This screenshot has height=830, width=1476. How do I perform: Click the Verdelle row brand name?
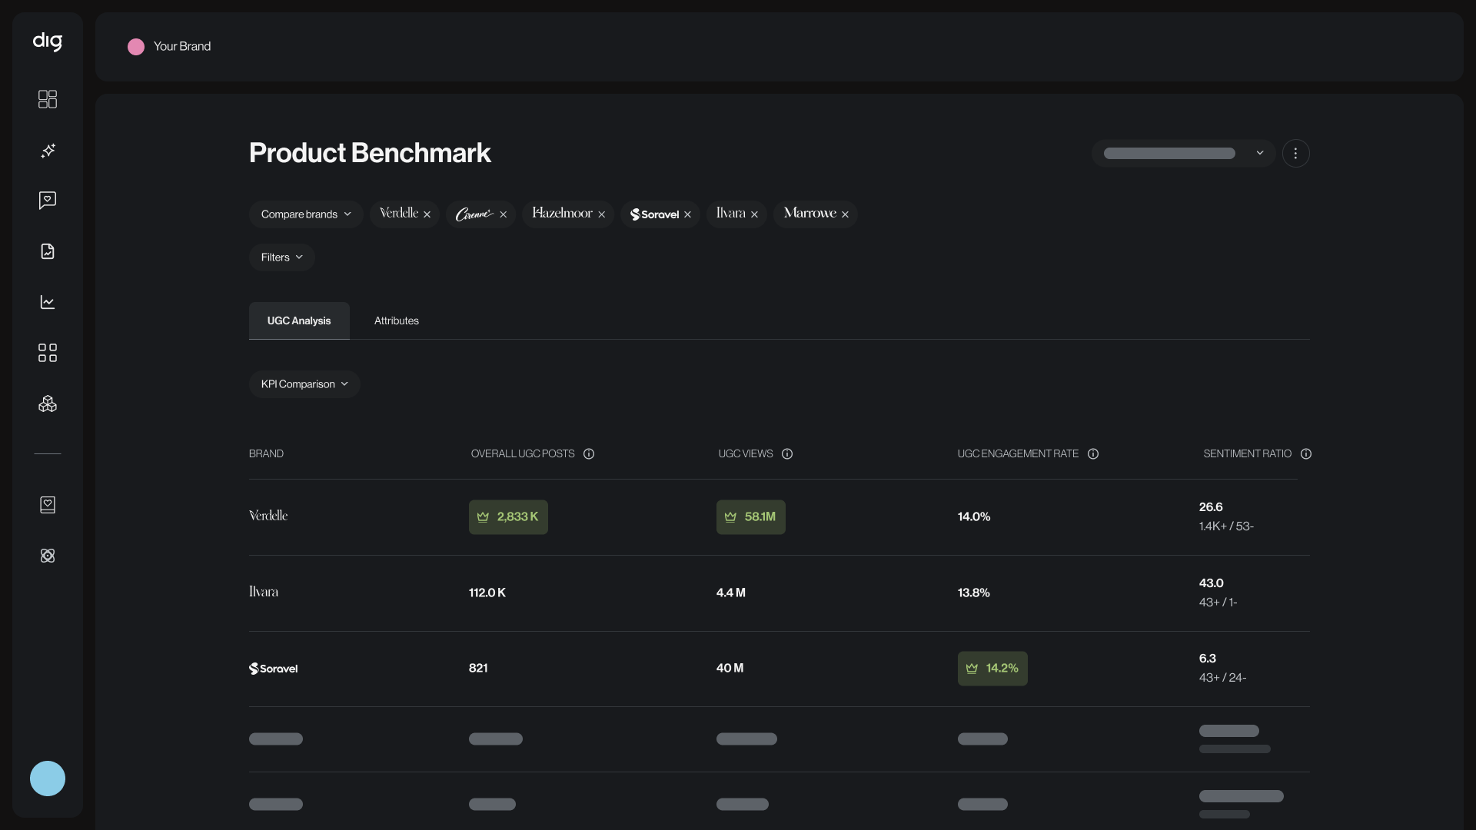(x=268, y=516)
